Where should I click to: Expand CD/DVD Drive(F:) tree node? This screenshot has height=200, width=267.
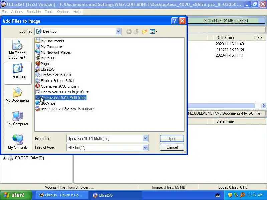point(4,158)
